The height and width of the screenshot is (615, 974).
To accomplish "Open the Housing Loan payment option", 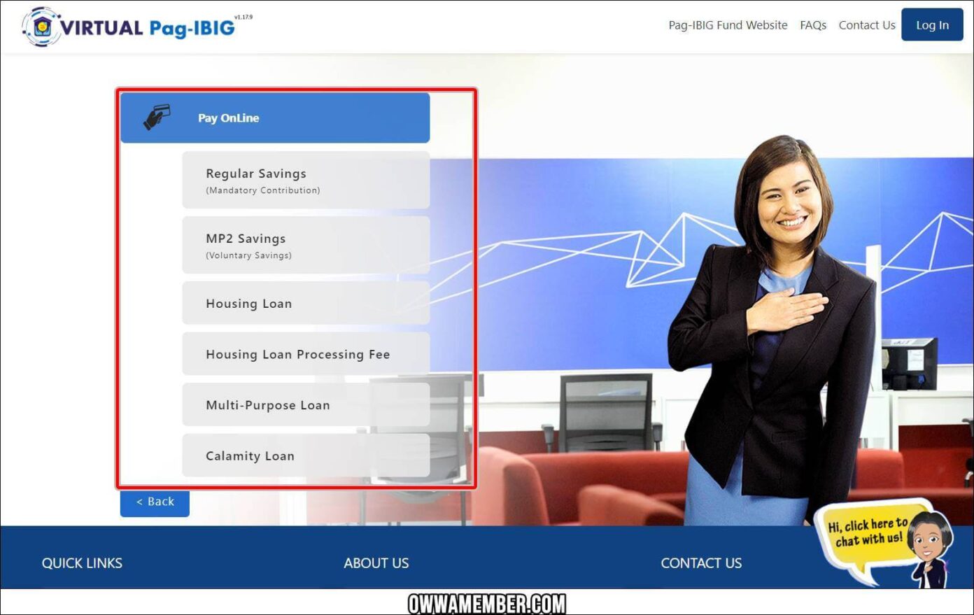I will [306, 303].
